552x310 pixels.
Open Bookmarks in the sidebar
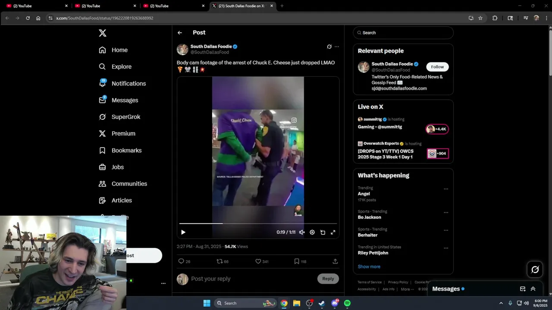click(x=120, y=150)
